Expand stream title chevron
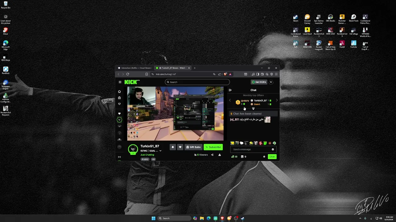Viewport: 396px width, 222px height. click(x=160, y=151)
